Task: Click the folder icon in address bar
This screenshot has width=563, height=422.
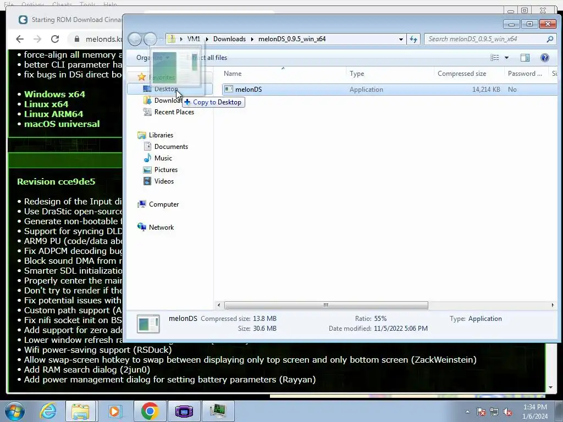Action: coord(172,39)
